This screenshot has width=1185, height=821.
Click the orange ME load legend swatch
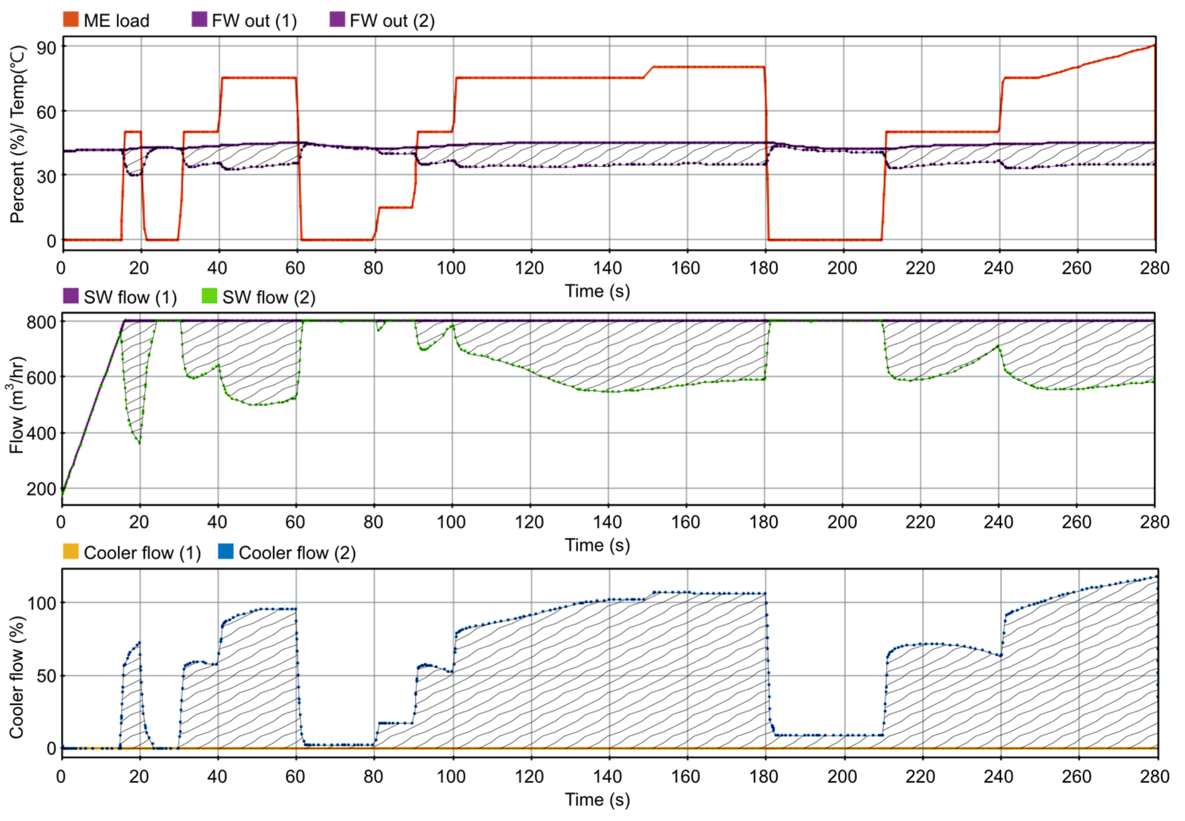pyautogui.click(x=70, y=20)
